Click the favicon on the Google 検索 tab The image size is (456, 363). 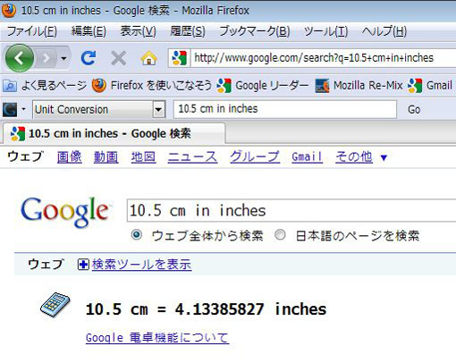(18, 133)
